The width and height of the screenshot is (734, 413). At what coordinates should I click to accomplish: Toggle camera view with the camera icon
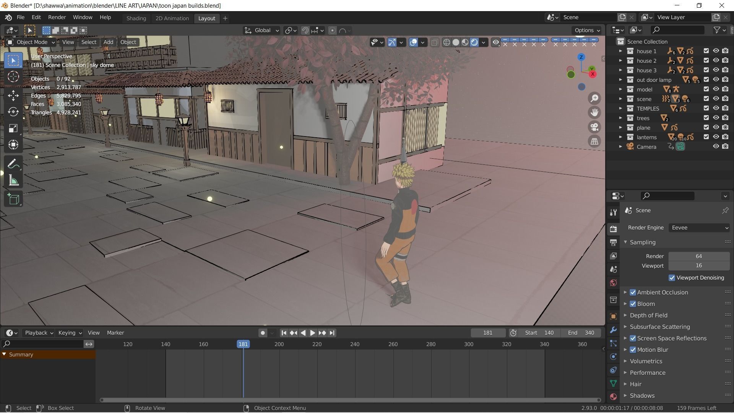[594, 127]
